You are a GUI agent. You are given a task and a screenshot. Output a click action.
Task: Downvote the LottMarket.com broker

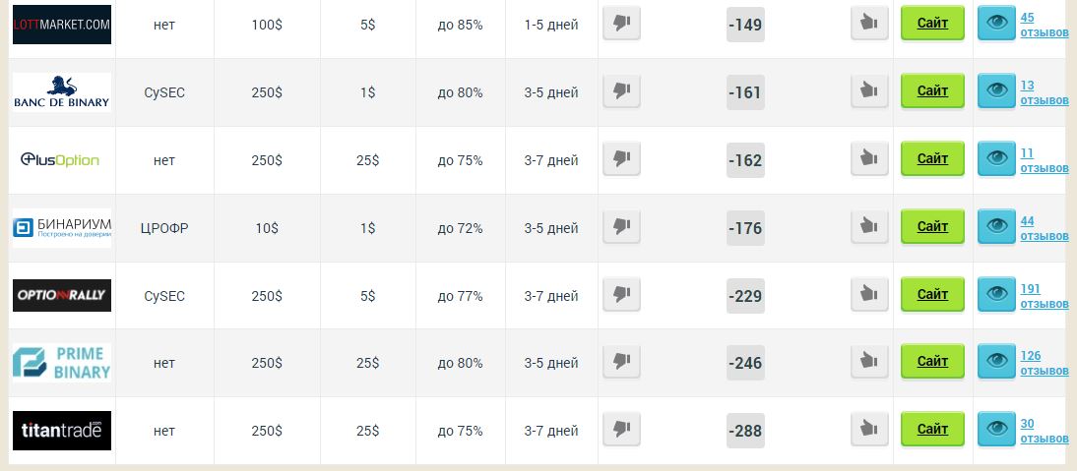click(621, 24)
